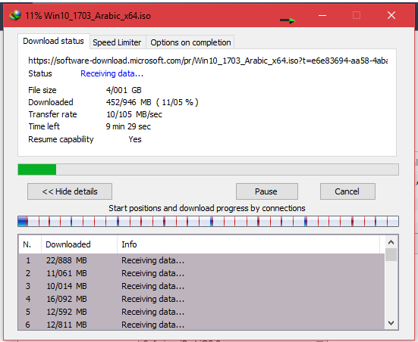Click the Info column header

(248, 244)
